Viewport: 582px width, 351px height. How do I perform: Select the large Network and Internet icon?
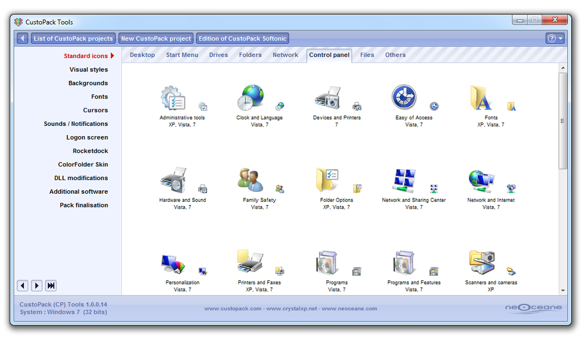pyautogui.click(x=482, y=181)
